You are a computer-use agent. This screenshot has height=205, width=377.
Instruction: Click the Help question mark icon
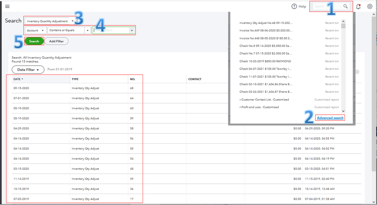coord(294,6)
